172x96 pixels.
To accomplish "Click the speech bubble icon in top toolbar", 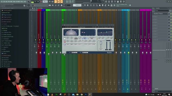I will (x=124, y=2).
